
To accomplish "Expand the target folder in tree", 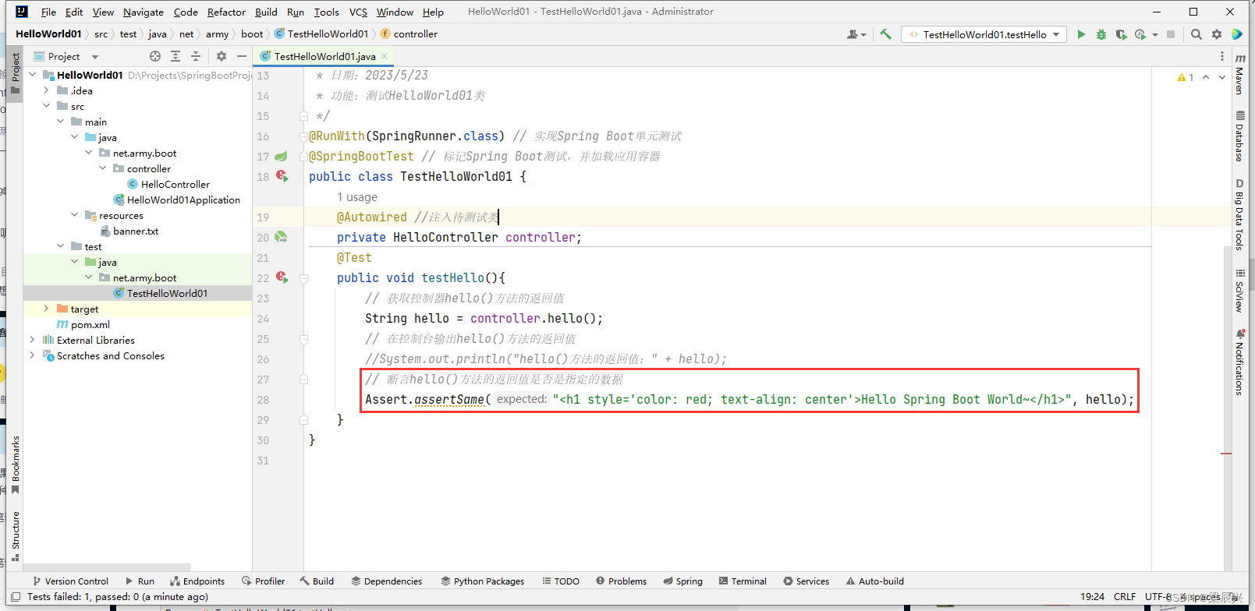I will [x=46, y=309].
